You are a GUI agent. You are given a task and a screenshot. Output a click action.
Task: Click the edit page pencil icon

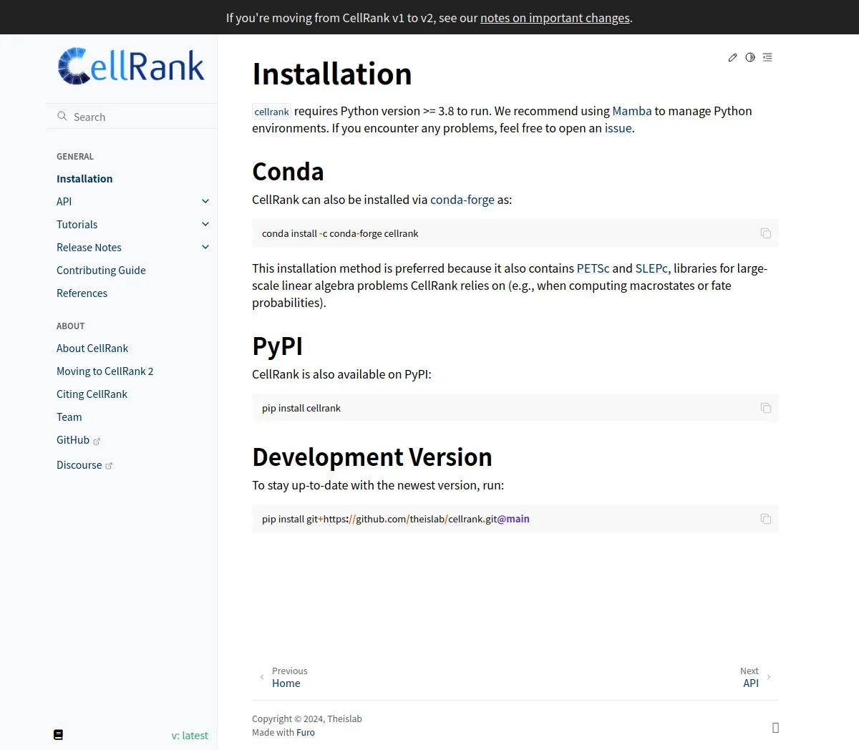(732, 57)
